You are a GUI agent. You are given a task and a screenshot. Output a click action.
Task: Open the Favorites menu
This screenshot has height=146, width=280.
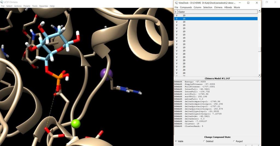[43, 6]
